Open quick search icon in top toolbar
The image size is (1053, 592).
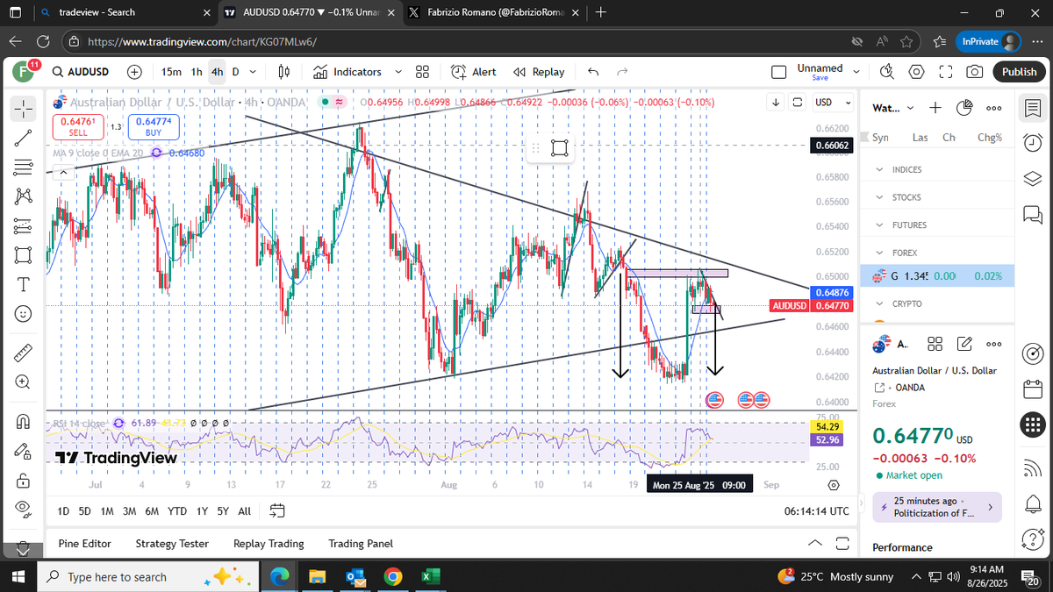coord(887,72)
